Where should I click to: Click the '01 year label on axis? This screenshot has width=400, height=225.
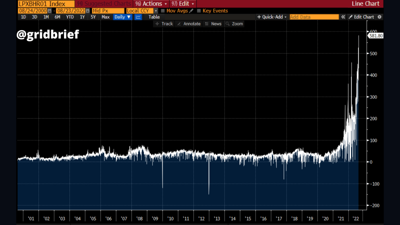pos(31,219)
